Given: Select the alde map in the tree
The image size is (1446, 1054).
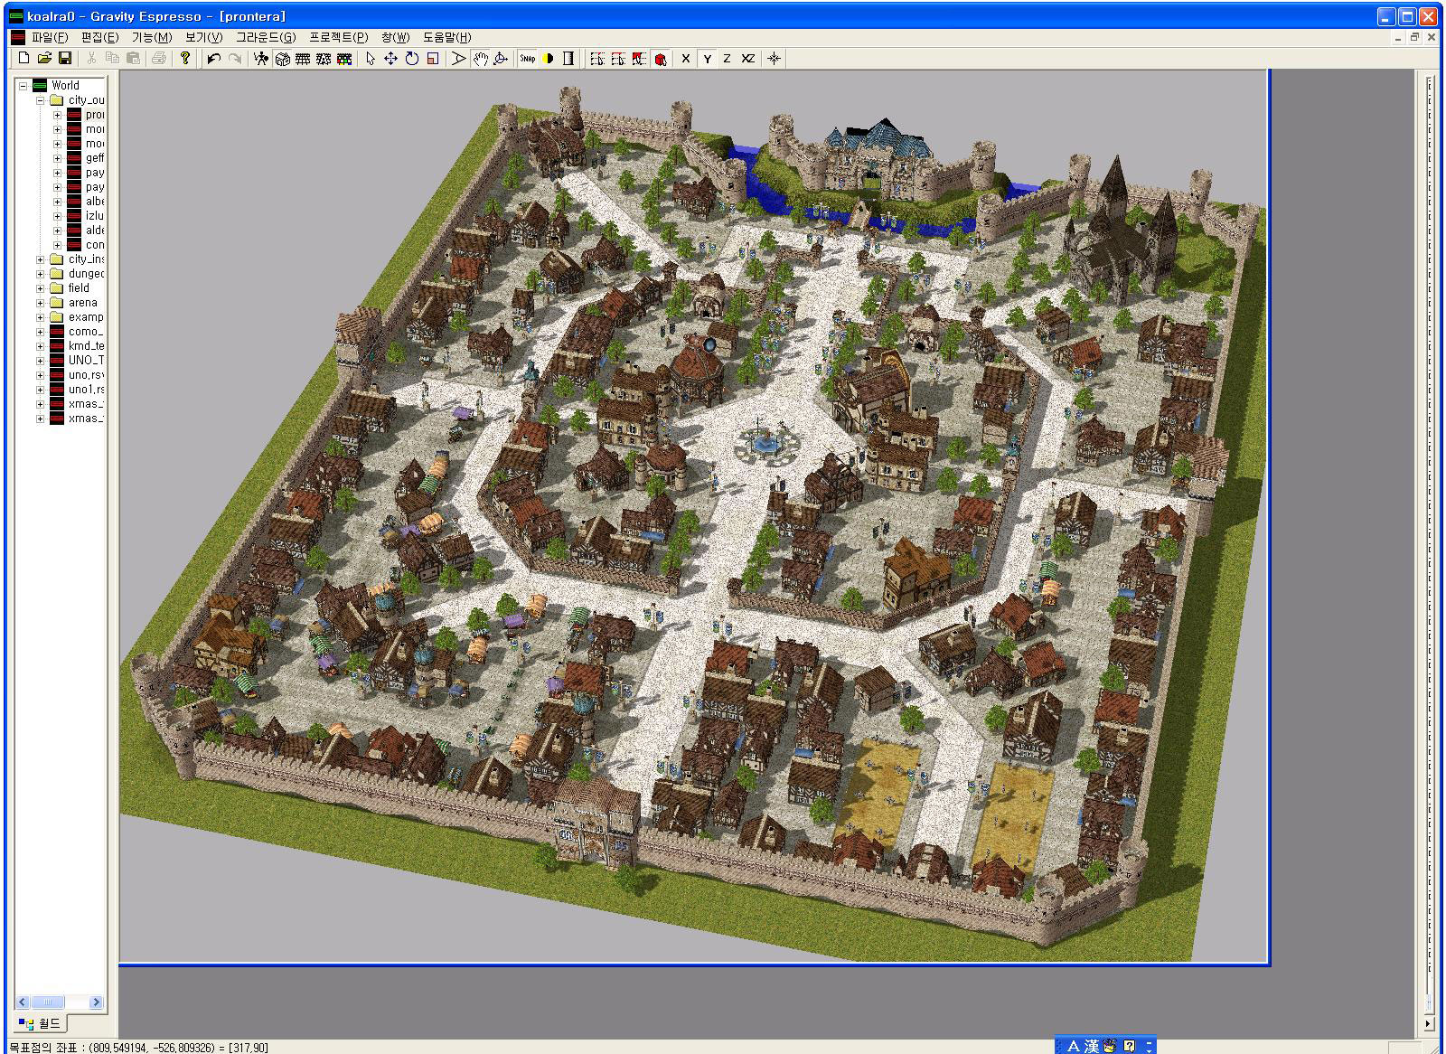Looking at the screenshot, I should pos(95,231).
